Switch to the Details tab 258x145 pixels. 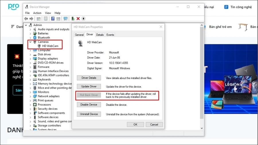tap(100, 35)
